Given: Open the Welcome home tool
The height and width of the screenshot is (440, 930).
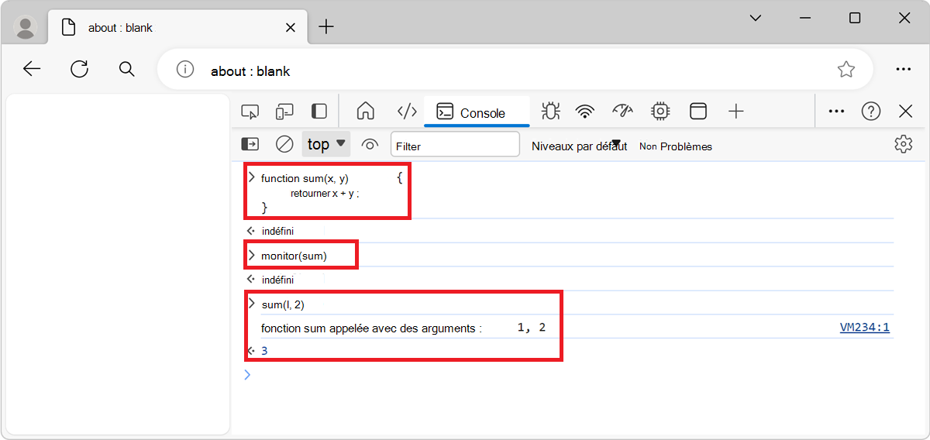Looking at the screenshot, I should pos(366,112).
